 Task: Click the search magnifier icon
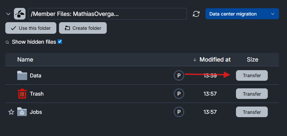[7, 42]
